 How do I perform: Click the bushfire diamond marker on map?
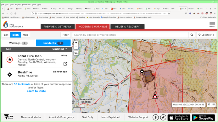click(142, 71)
